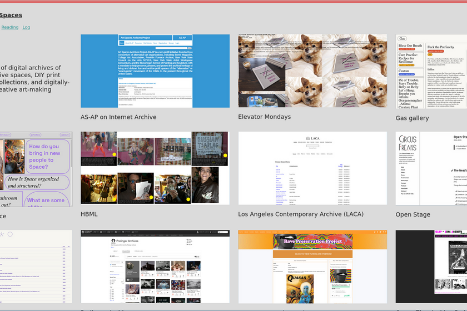Viewport: 467px width, 311px height.
Task: Open the AS-AP on Internet Archive thumbnail
Action: tap(155, 71)
